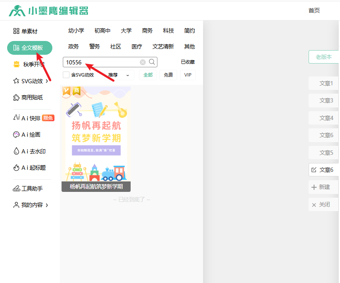Filter templates by 免费
The width and height of the screenshot is (340, 283).
click(168, 75)
